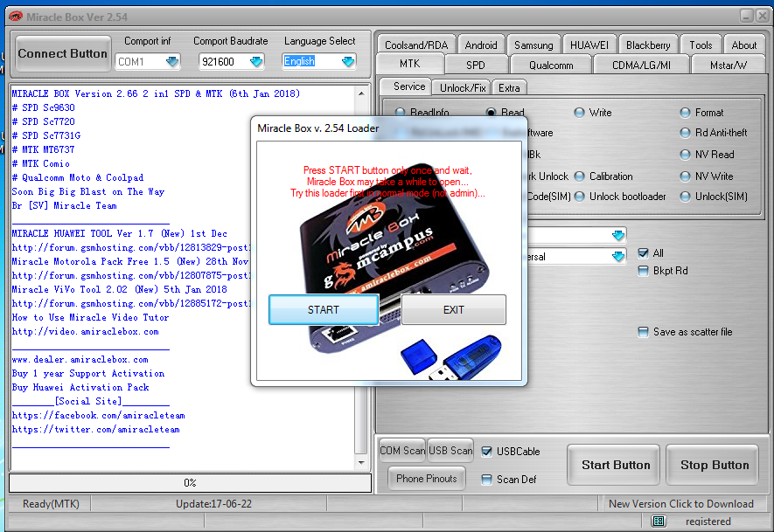Viewport: 774px width, 532px height.
Task: Select the NV Write radio button
Action: 685,176
